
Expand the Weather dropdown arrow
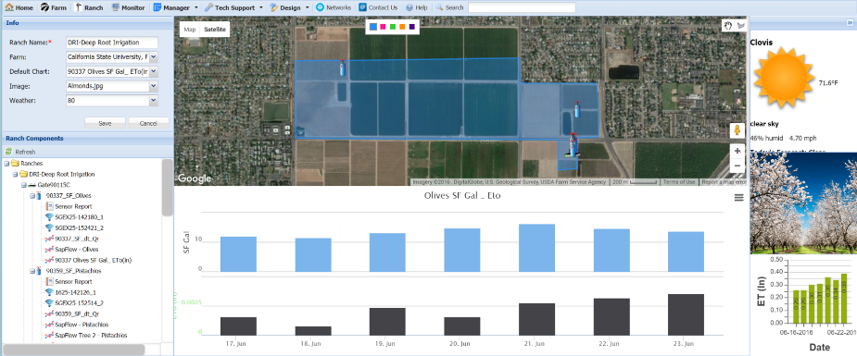153,100
